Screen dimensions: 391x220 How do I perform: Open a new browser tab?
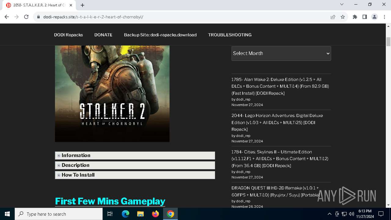(x=82, y=5)
